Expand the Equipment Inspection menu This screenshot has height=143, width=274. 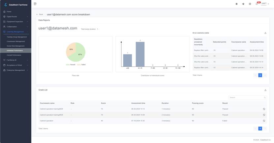pos(15,22)
